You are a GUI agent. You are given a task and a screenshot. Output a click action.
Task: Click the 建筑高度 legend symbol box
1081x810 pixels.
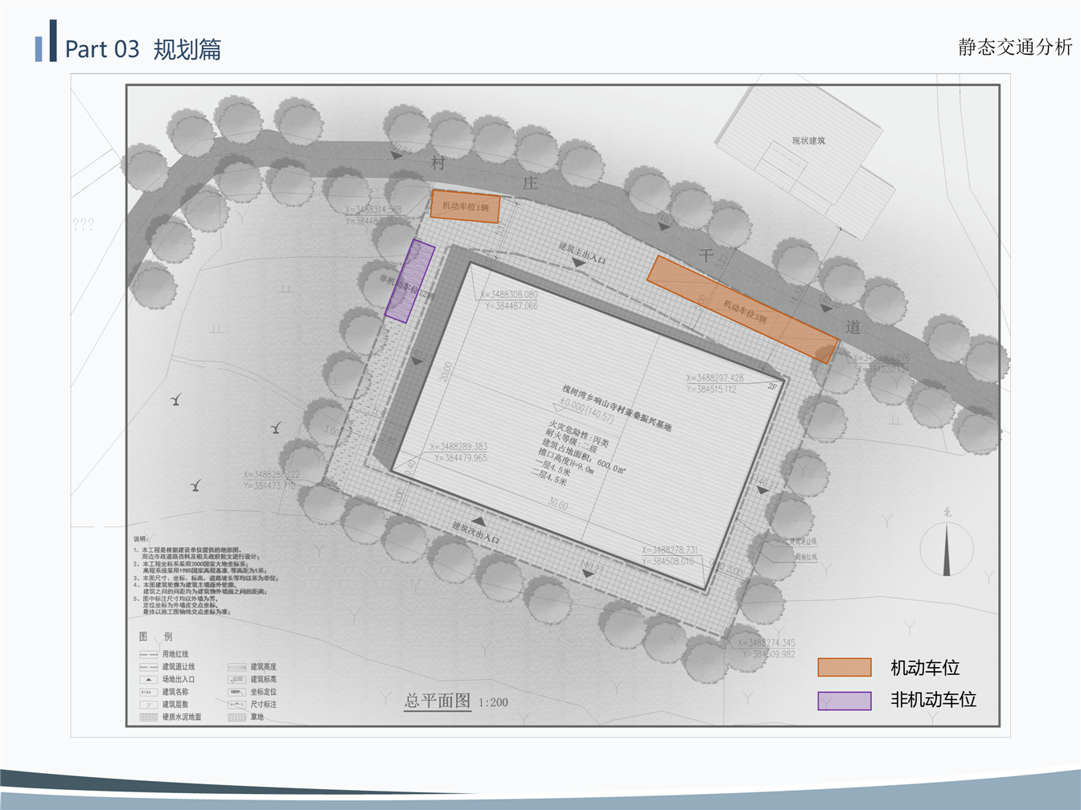pos(236,667)
